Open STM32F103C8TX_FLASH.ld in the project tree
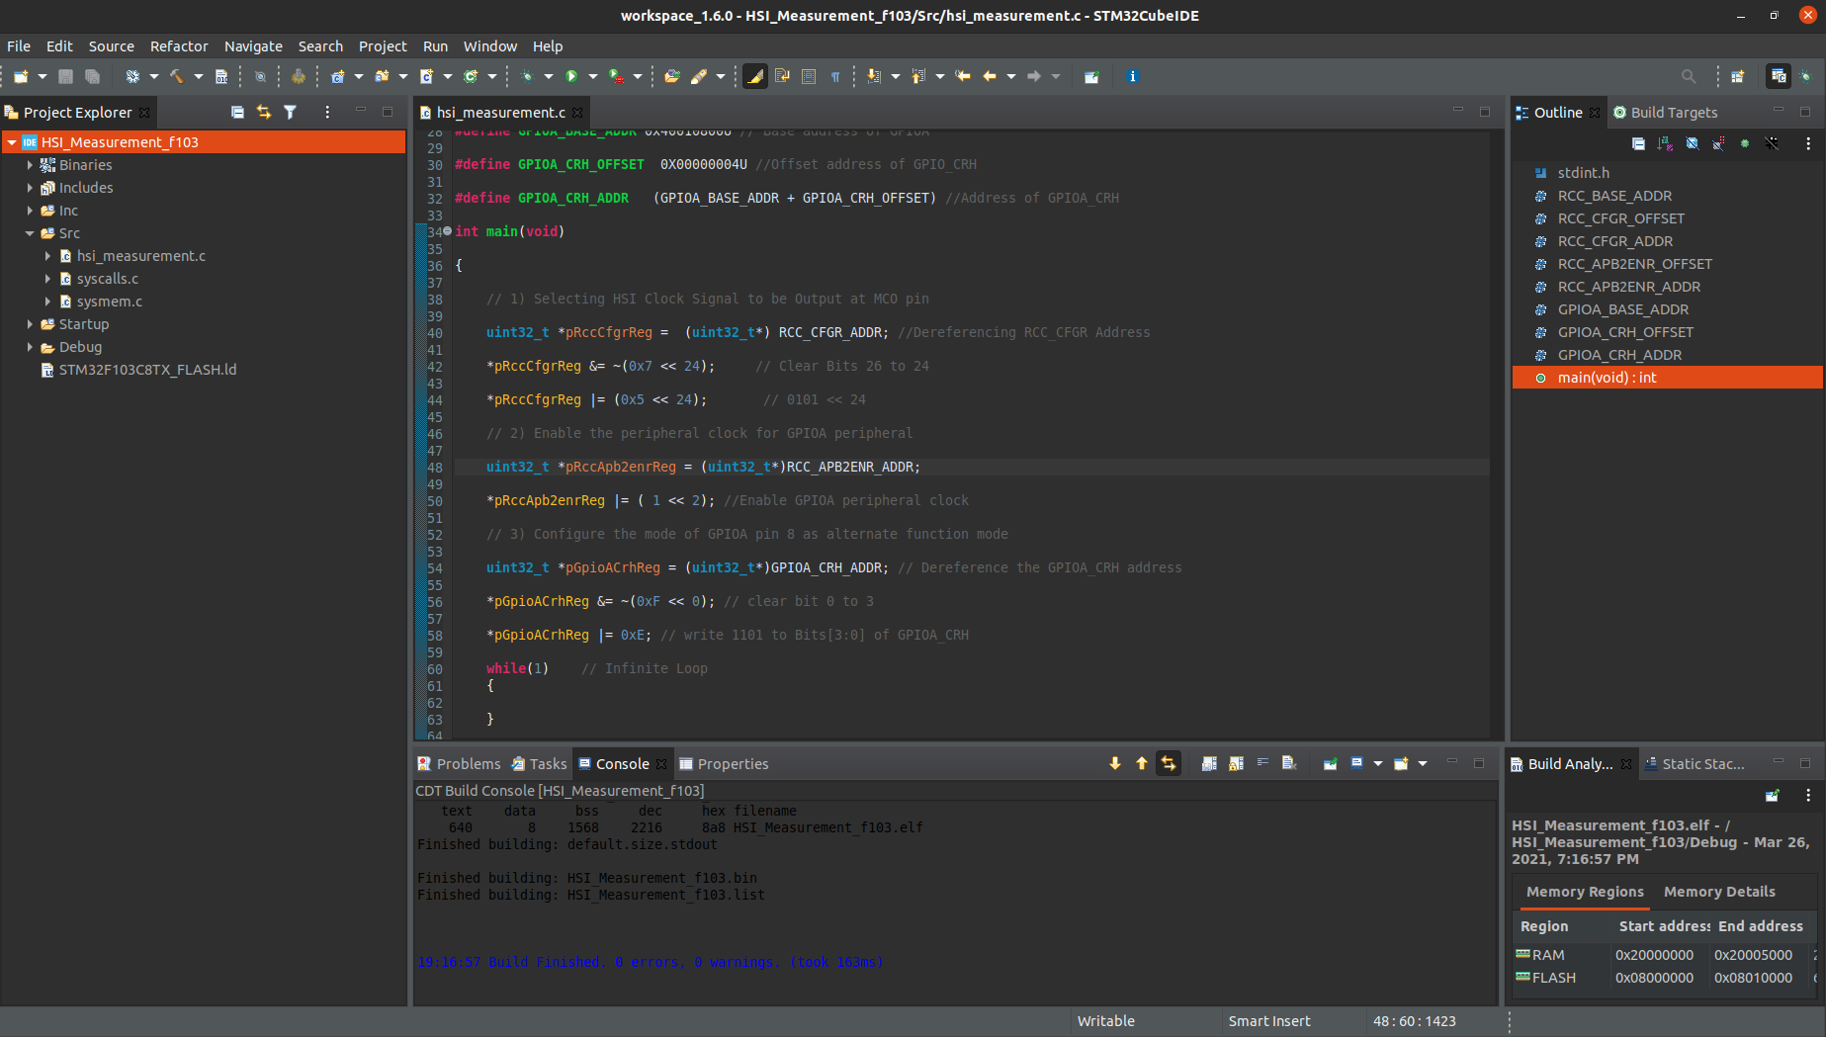This screenshot has height=1037, width=1826. pyautogui.click(x=147, y=370)
